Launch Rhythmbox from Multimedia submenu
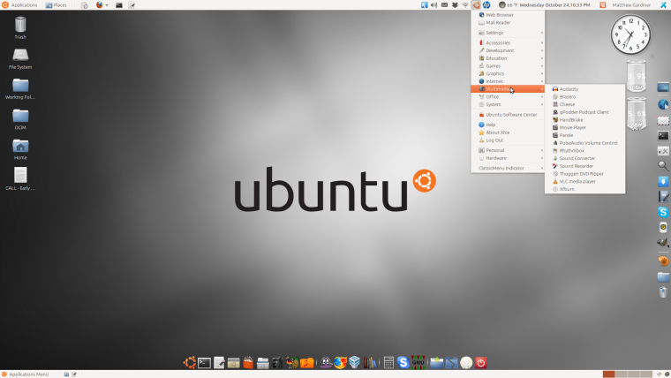This screenshot has width=671, height=378. coord(585,151)
